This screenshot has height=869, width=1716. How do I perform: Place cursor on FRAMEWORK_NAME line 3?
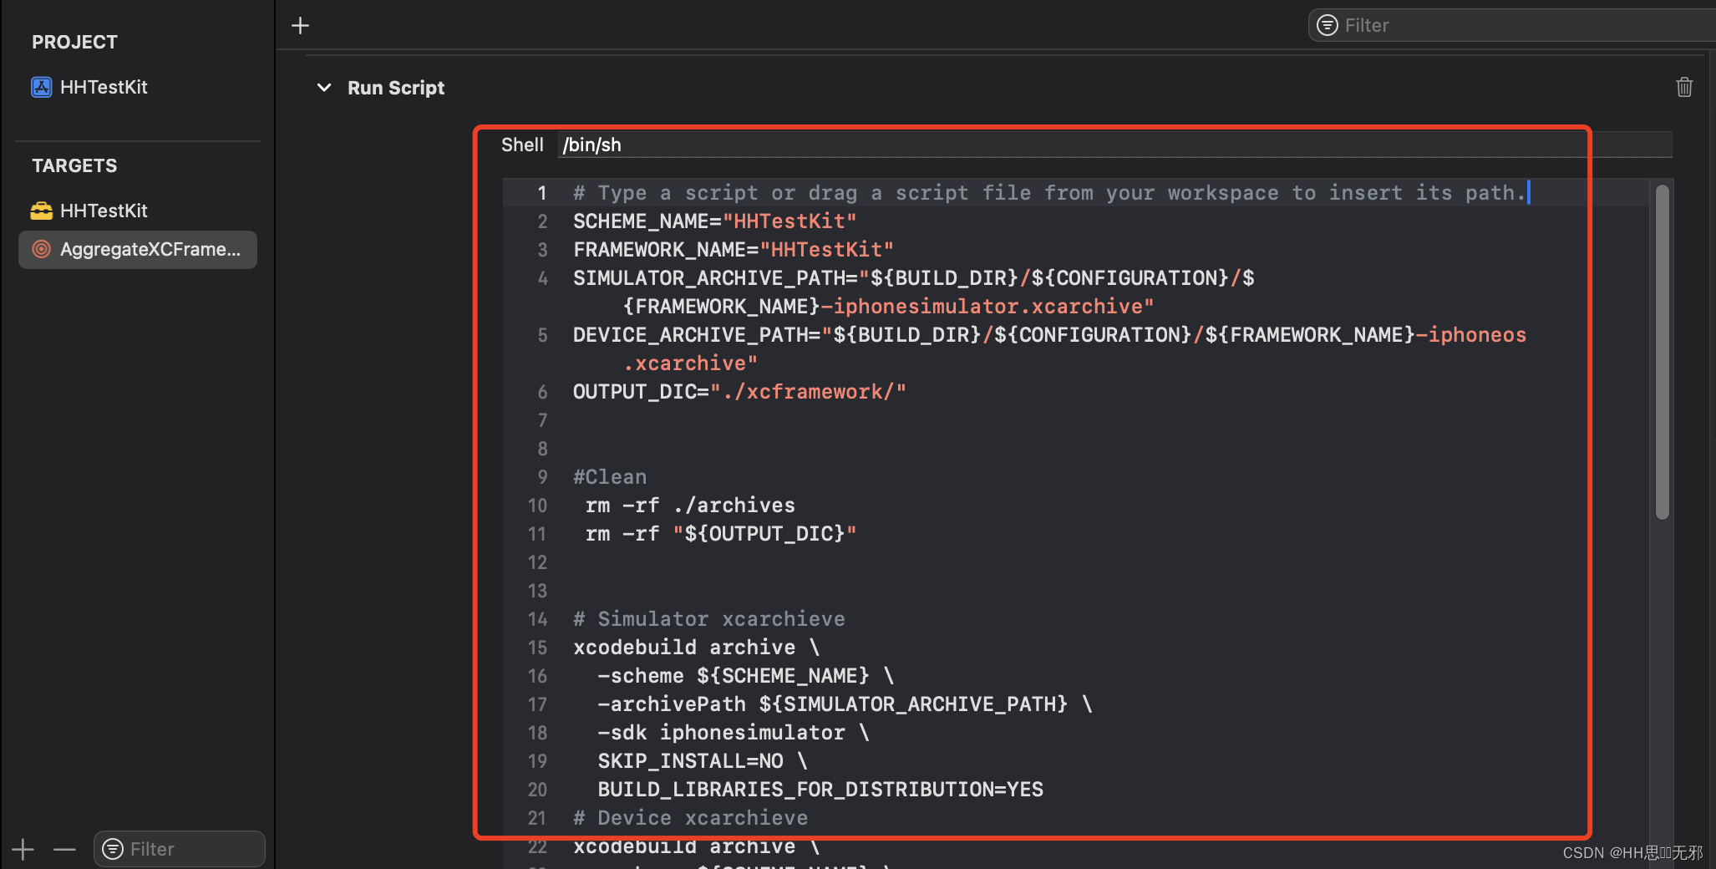pyautogui.click(x=733, y=250)
